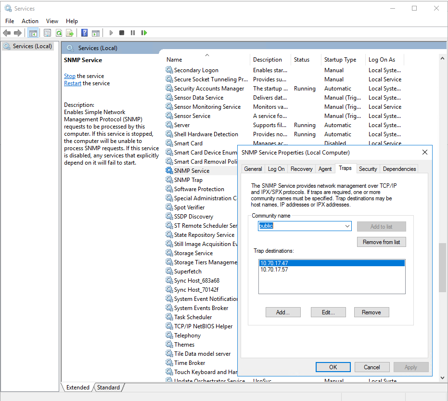Click the Back navigation arrow icon
Screen dimensions: 448x401
pyautogui.click(x=7, y=32)
